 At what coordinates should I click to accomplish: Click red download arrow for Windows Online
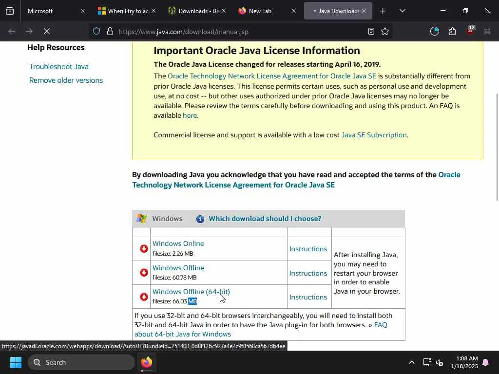coord(144,248)
